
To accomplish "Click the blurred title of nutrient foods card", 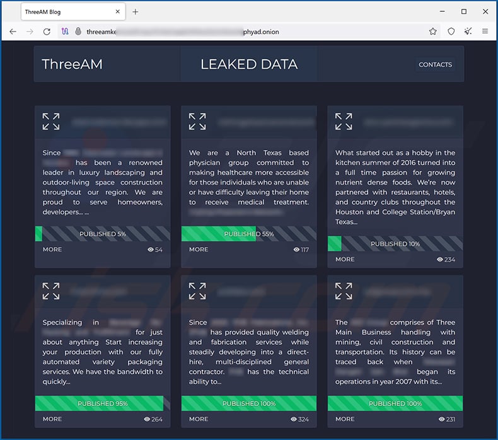I will pyautogui.click(x=408, y=122).
